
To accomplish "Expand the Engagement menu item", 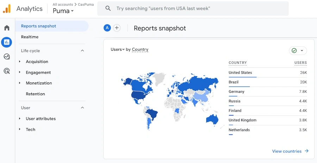I will pos(38,73).
